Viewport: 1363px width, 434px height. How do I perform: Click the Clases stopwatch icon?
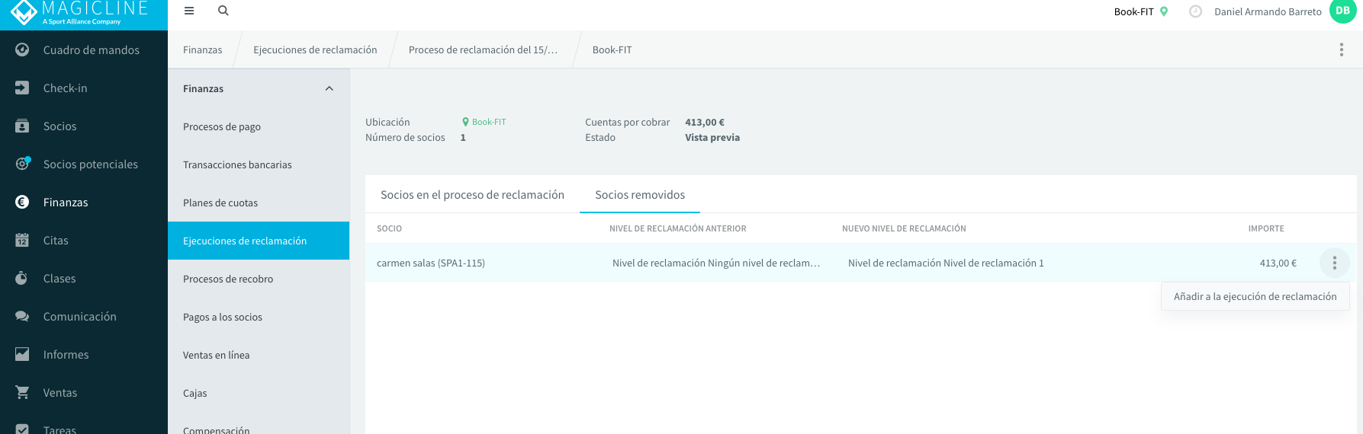coord(22,278)
